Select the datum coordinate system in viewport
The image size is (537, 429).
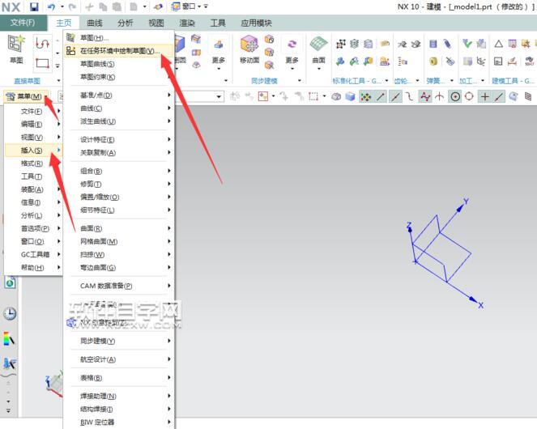click(x=444, y=253)
